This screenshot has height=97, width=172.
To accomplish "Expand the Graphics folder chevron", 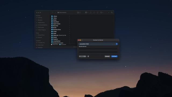I will click(69, 39).
